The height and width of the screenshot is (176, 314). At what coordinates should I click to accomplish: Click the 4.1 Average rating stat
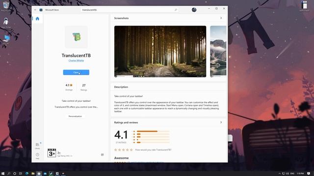click(69, 87)
